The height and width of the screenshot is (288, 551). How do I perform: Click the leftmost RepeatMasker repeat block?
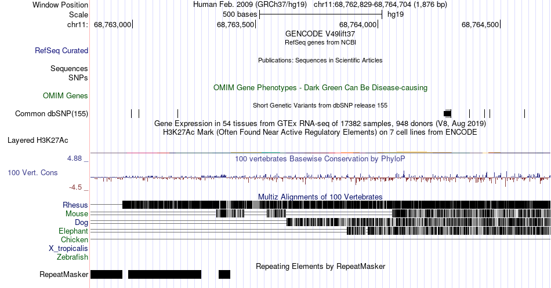click(x=107, y=274)
